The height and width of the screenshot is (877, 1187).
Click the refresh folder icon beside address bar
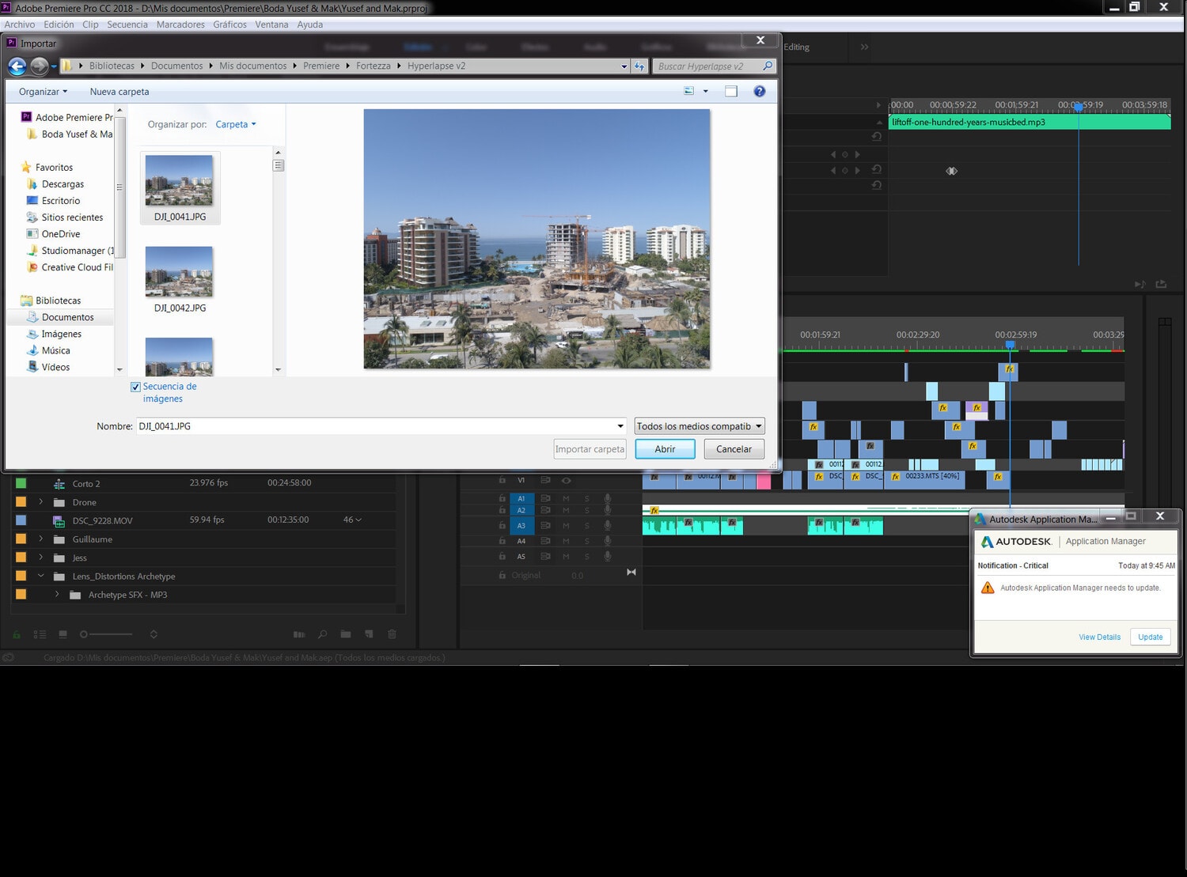click(x=639, y=66)
